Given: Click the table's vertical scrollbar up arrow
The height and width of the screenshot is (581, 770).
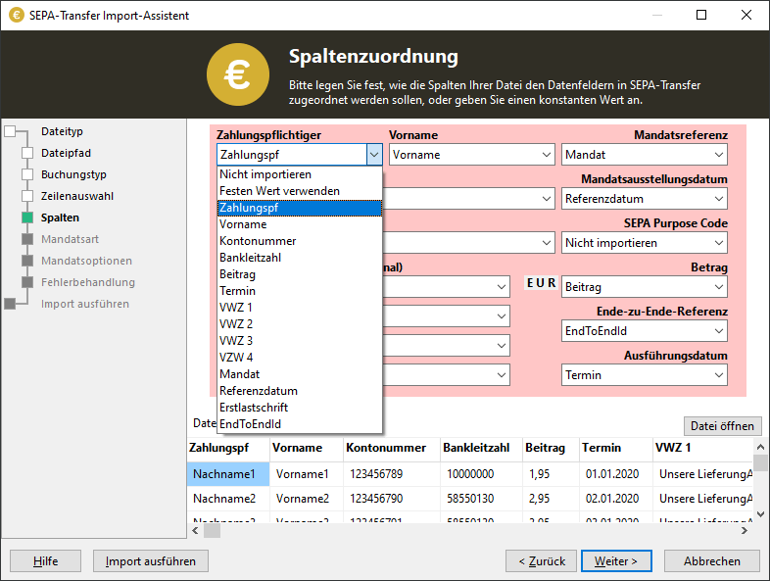Looking at the screenshot, I should 760,447.
